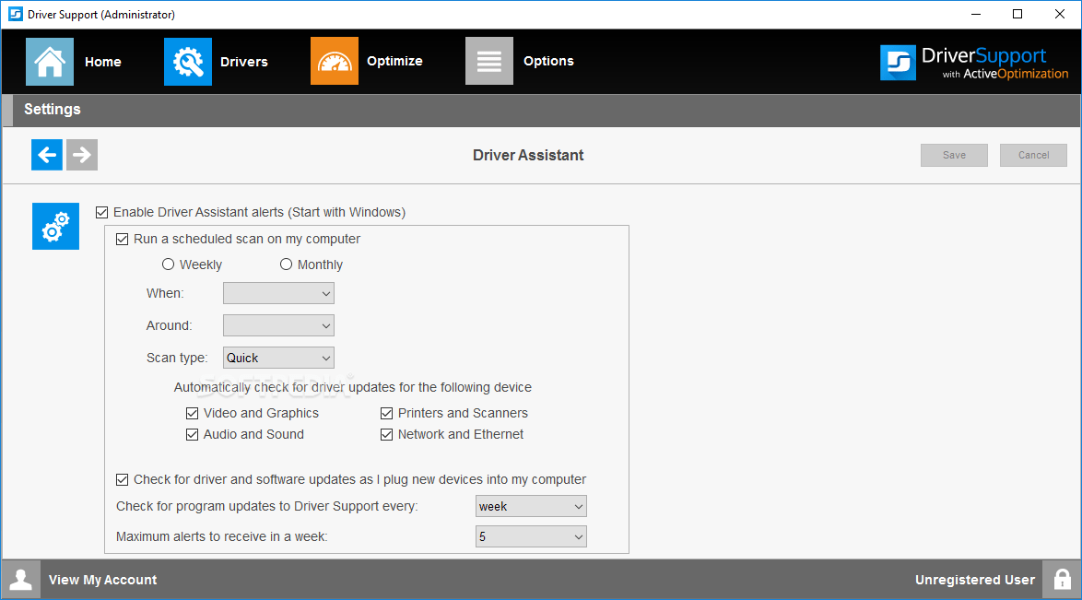1082x600 pixels.
Task: Open the Home house icon
Action: (x=50, y=62)
